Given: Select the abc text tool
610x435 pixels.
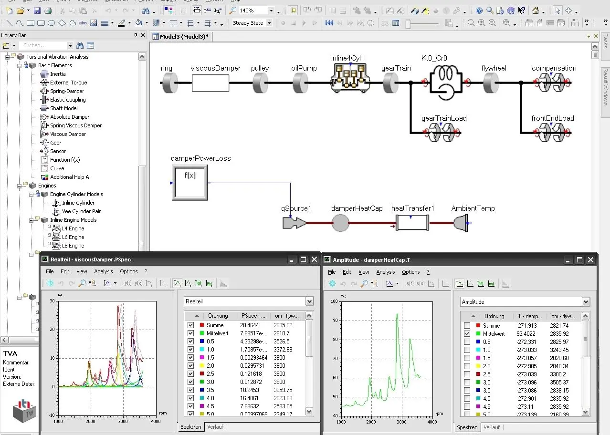Looking at the screenshot, I should click(83, 22).
